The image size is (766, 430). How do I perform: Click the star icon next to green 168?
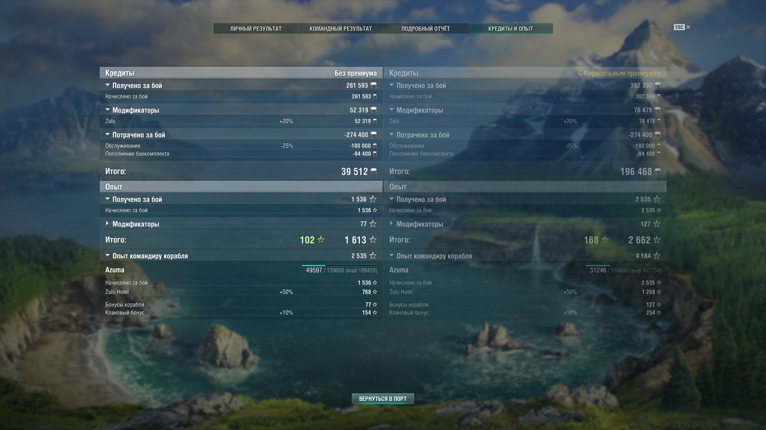tap(605, 240)
